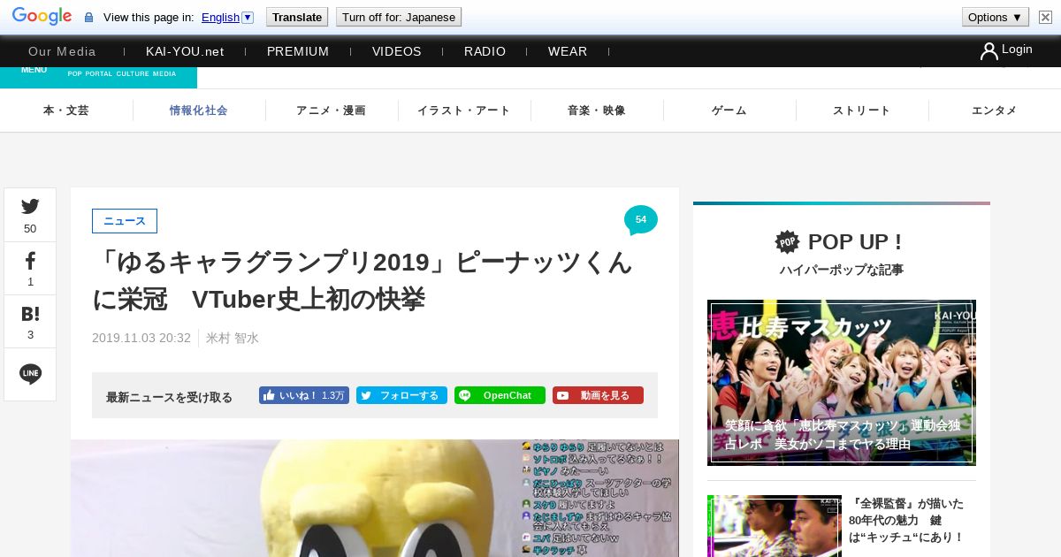Open the RADIO nav item
The image size is (1061, 557).
point(485,51)
